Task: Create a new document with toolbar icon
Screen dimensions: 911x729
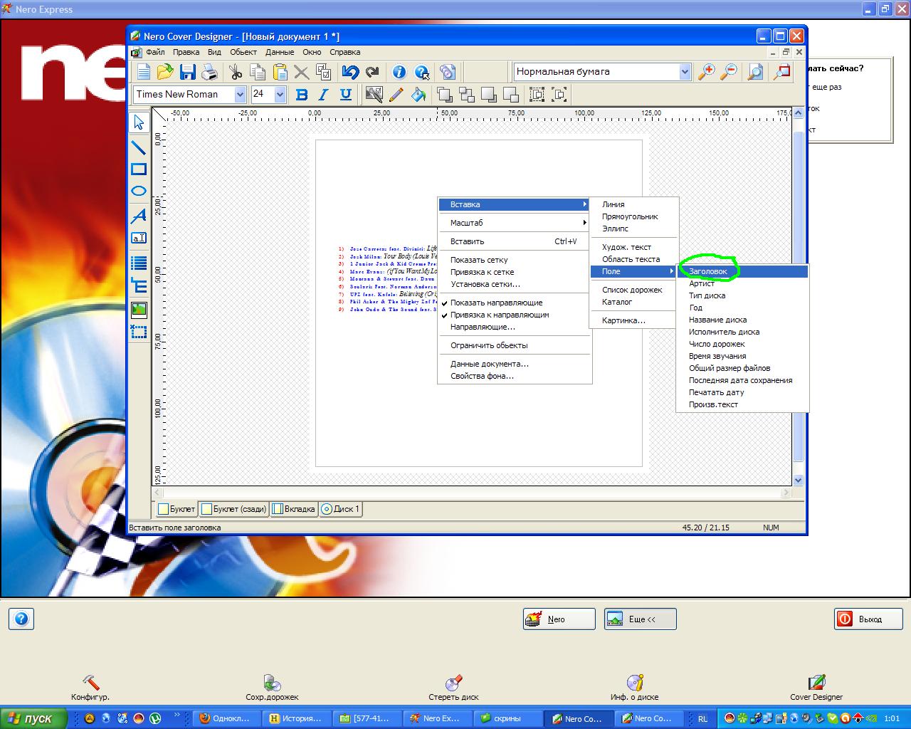Action: click(x=144, y=71)
